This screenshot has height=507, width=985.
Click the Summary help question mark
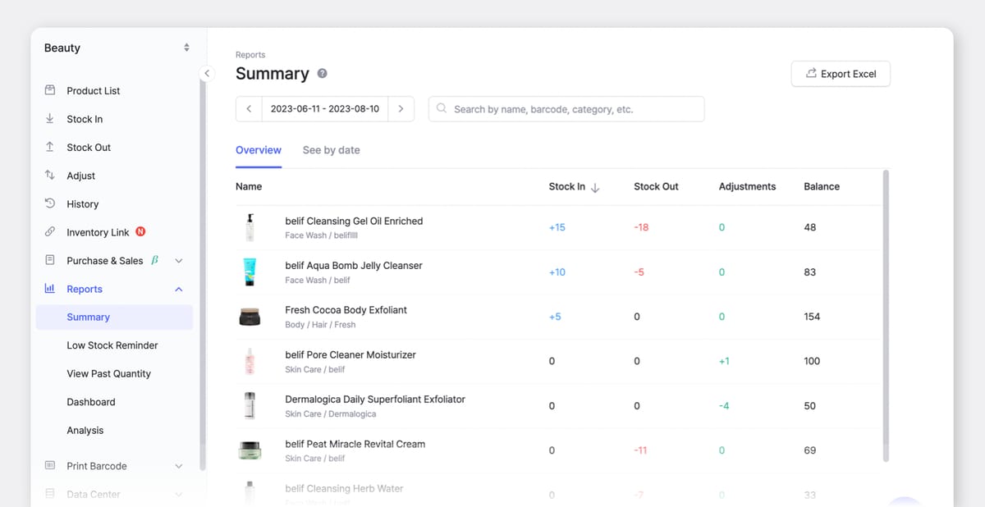(321, 74)
